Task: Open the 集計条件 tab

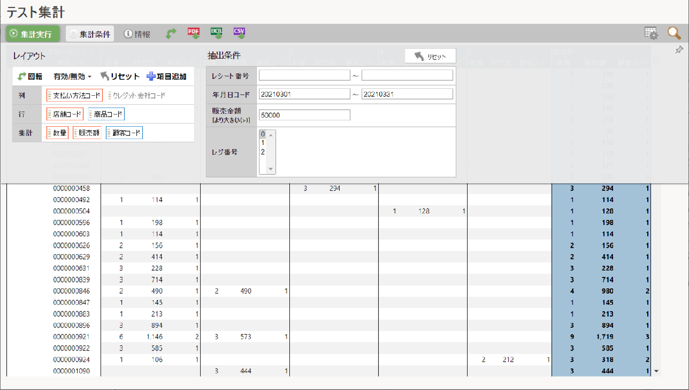Action: pos(90,34)
